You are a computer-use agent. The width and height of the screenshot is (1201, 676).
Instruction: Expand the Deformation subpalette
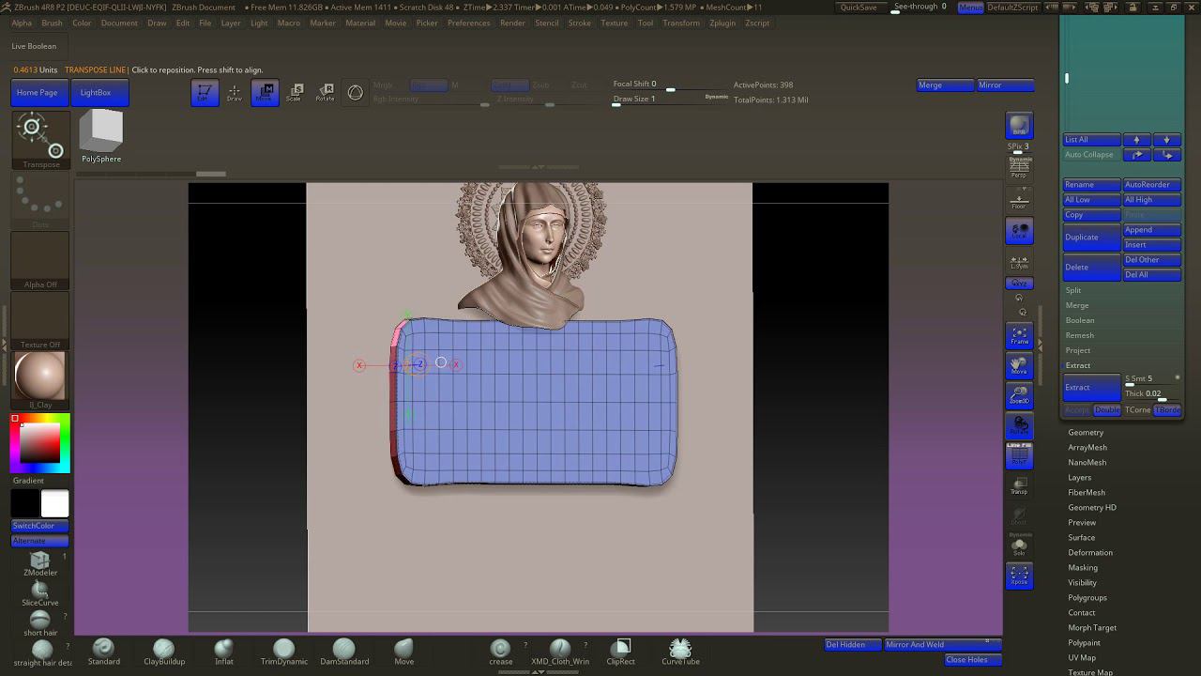pos(1090,553)
